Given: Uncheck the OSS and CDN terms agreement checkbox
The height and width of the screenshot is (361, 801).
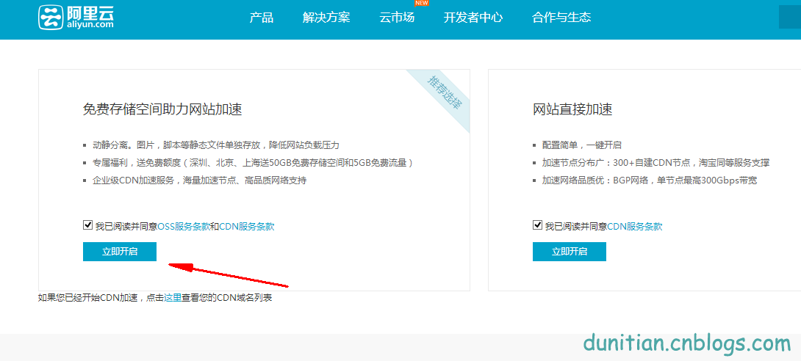Looking at the screenshot, I should [88, 225].
